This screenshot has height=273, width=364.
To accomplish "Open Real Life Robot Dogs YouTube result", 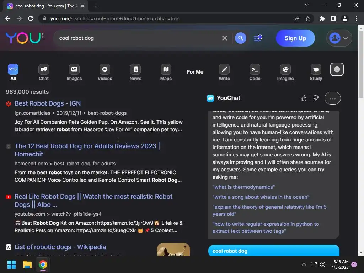I will (x=93, y=200).
